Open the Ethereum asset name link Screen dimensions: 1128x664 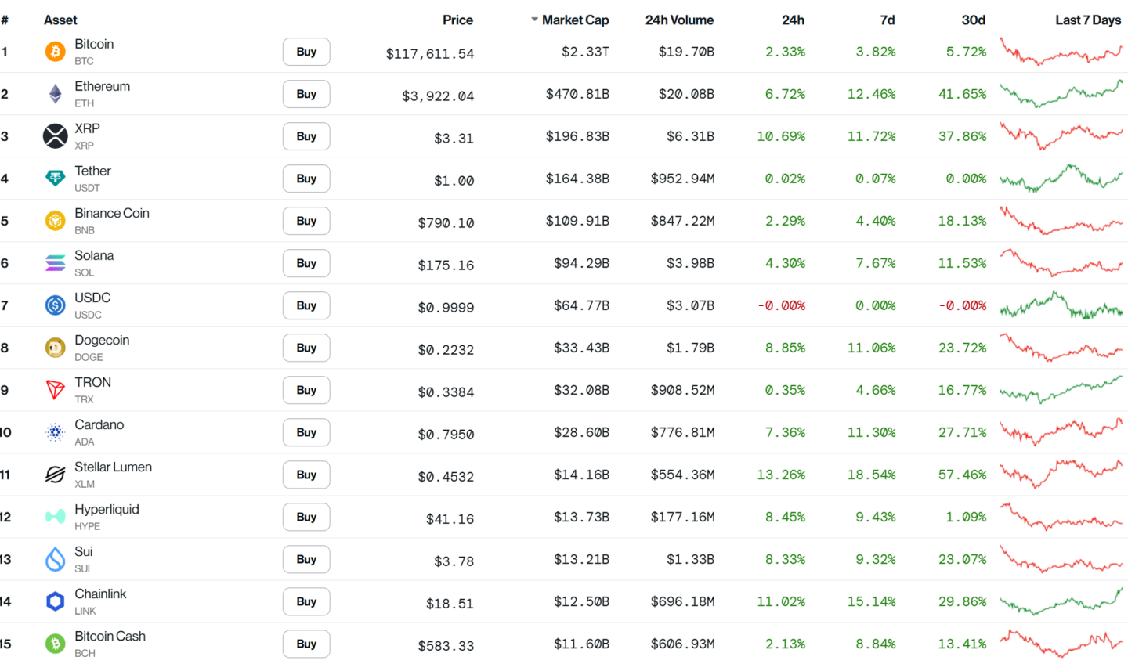point(103,86)
